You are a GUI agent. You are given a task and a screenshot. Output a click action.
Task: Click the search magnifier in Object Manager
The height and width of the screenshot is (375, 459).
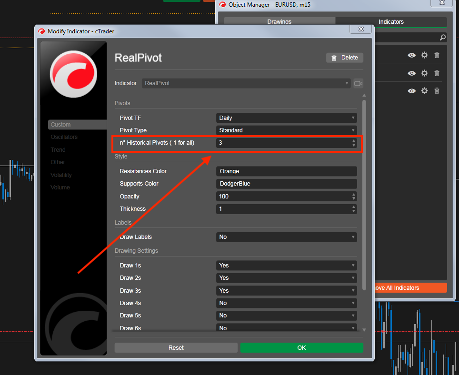pos(443,38)
